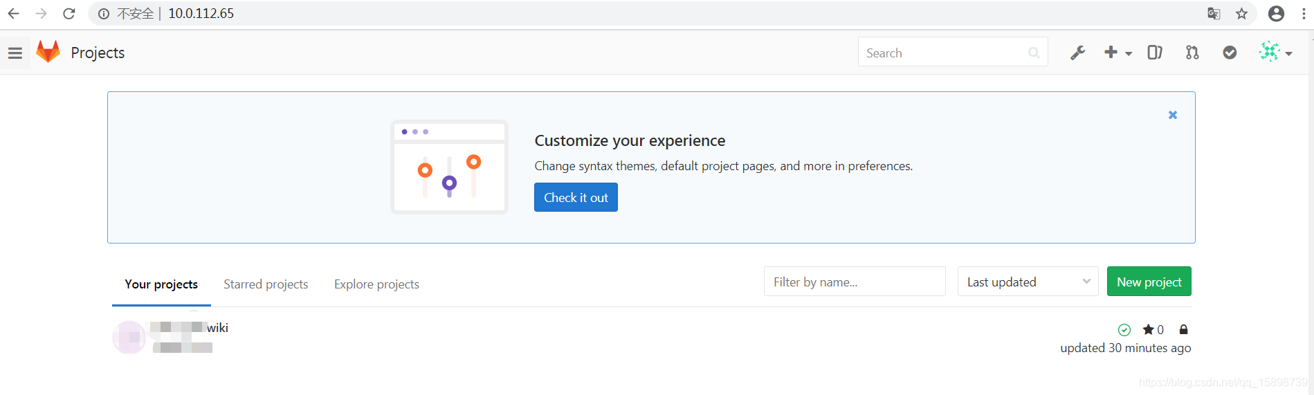The image size is (1314, 395).
Task: Focus the Filter by name field
Action: click(x=855, y=282)
